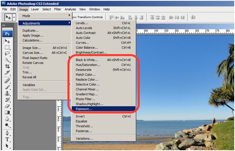Open the tool preset dropdown arrow
235x151 pixels.
pos(14,17)
